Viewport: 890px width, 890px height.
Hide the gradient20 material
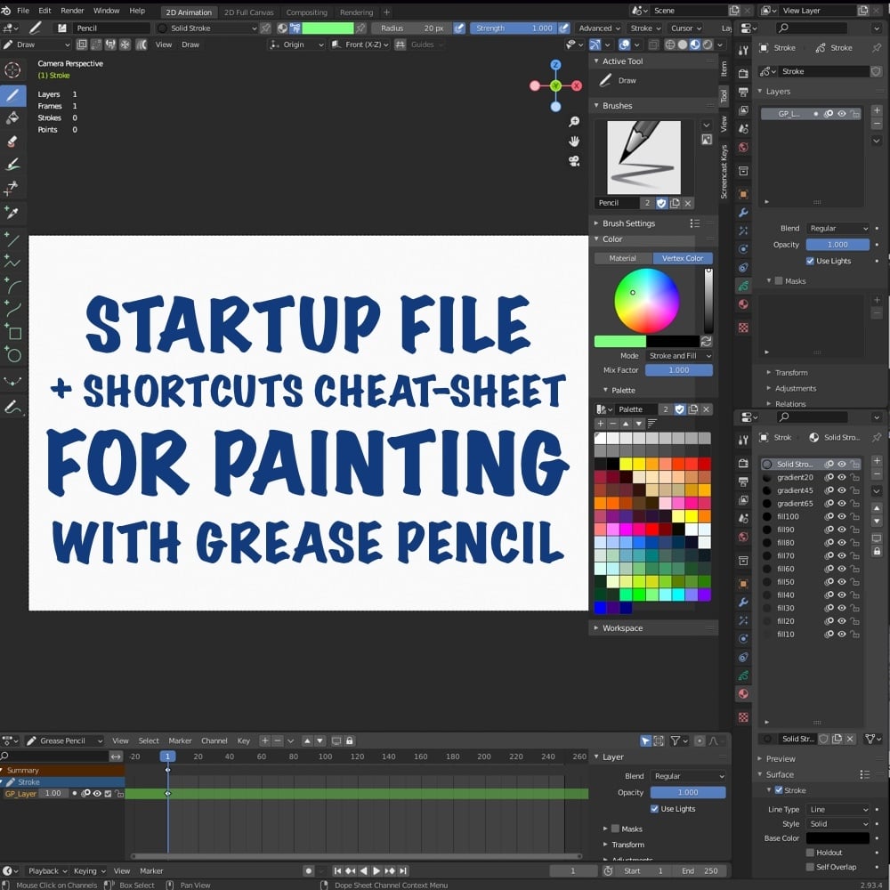842,477
